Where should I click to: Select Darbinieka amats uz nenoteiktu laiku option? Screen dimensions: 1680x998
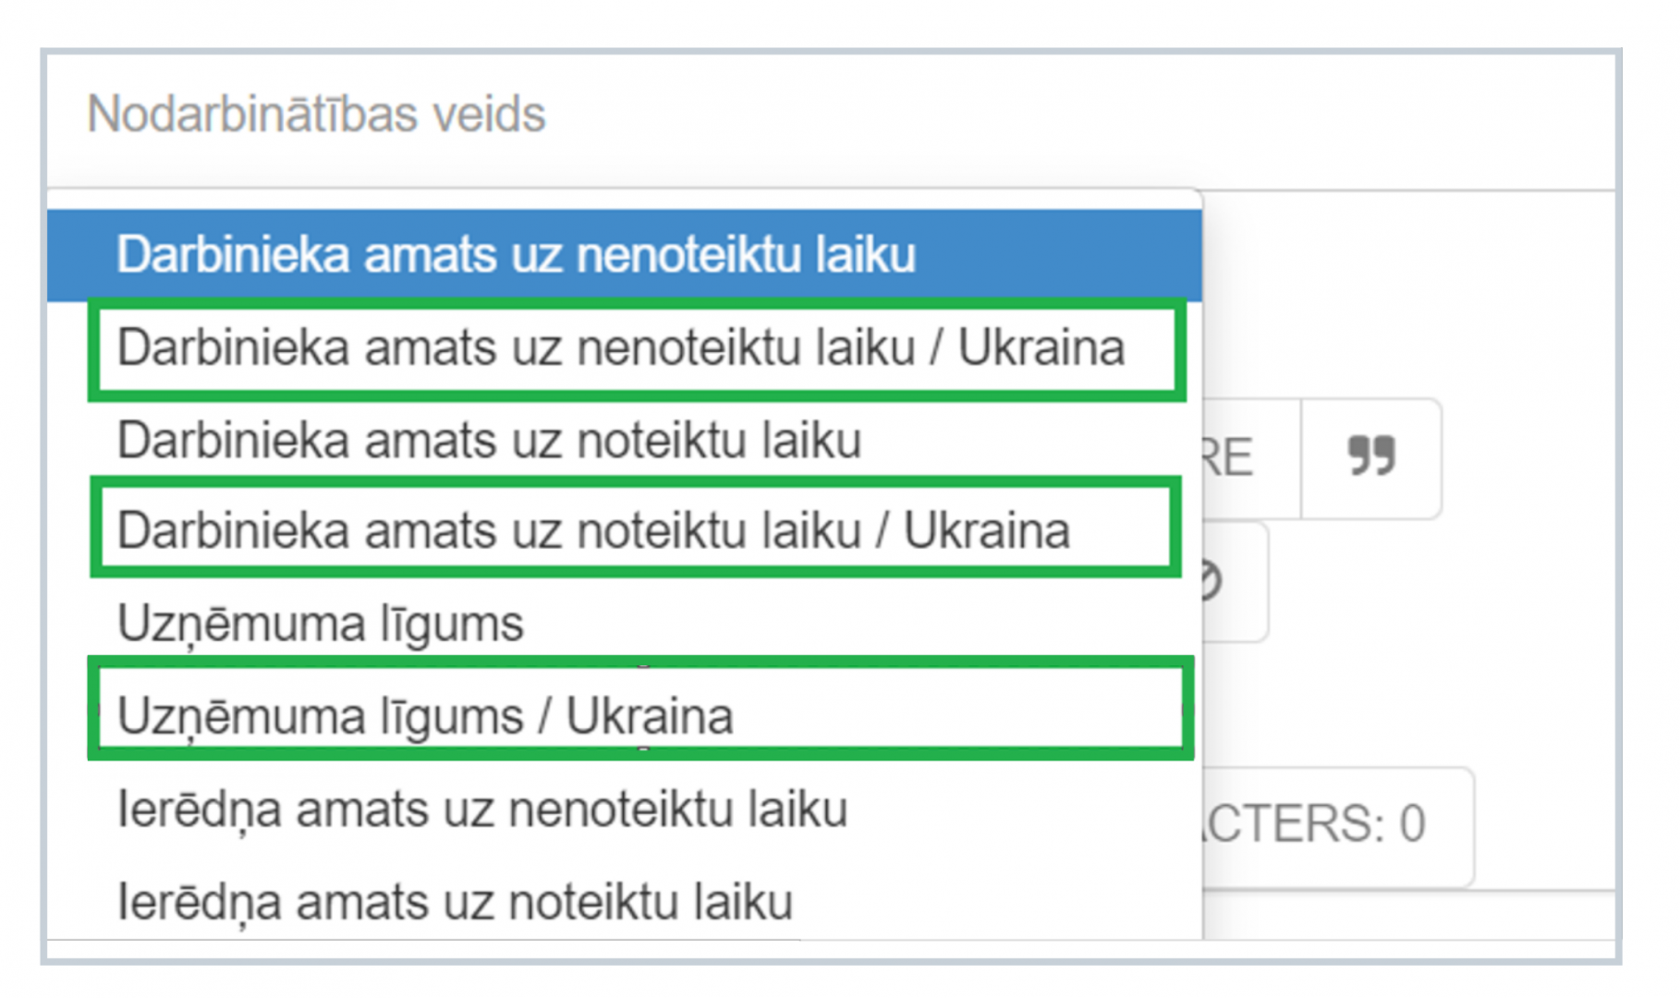click(625, 255)
